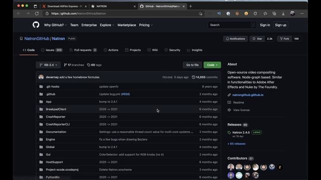The height and width of the screenshot is (180, 321).
Task: Focus the GitHub search field
Action: (x=232, y=25)
